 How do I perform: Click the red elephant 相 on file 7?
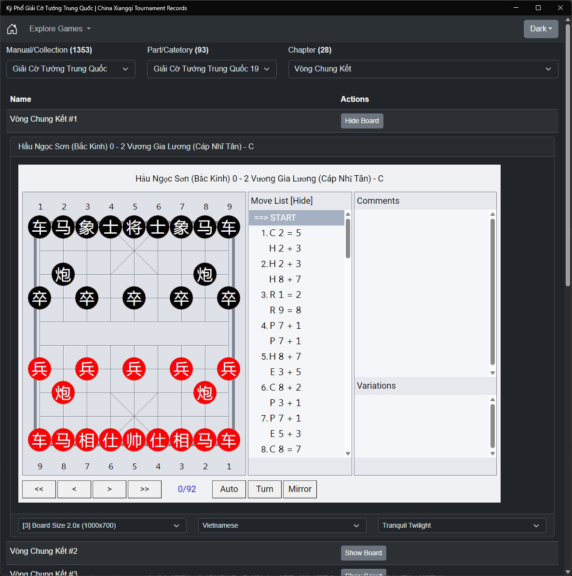tap(87, 440)
